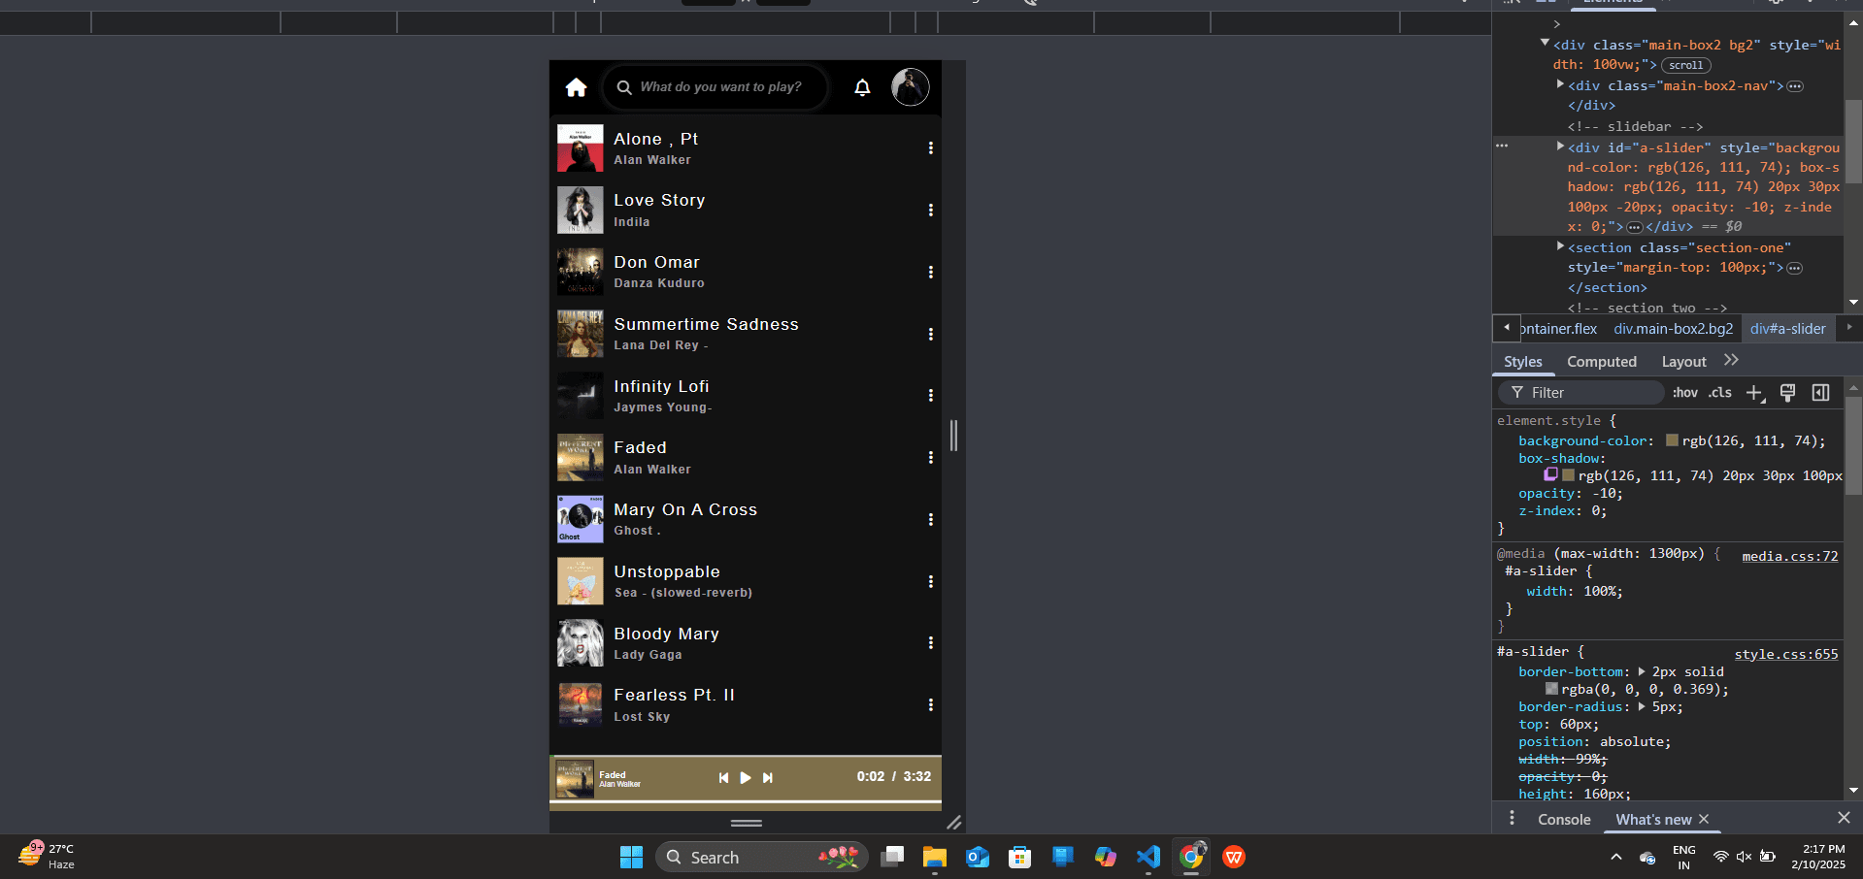The image size is (1863, 879).
Task: Toggle the DevTools panel side with layout icon
Action: [x=1819, y=393]
